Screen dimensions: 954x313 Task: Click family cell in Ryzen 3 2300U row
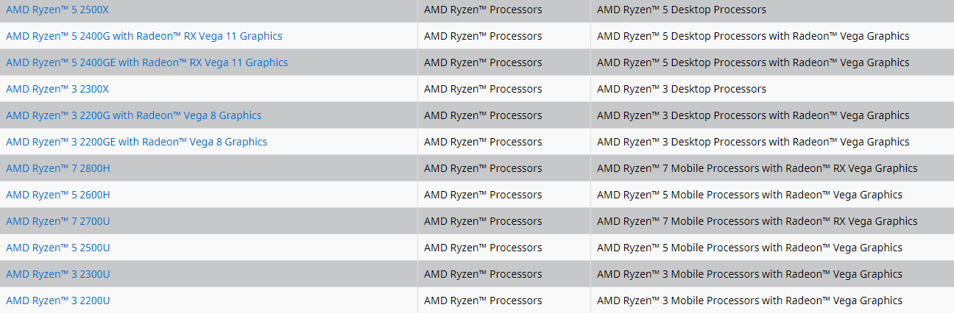483,274
